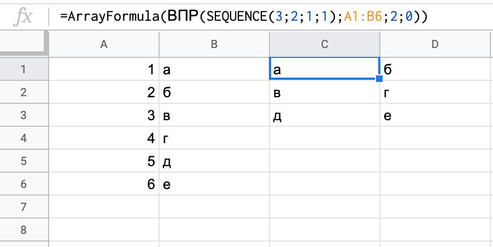Click the row 4 header

[24, 139]
